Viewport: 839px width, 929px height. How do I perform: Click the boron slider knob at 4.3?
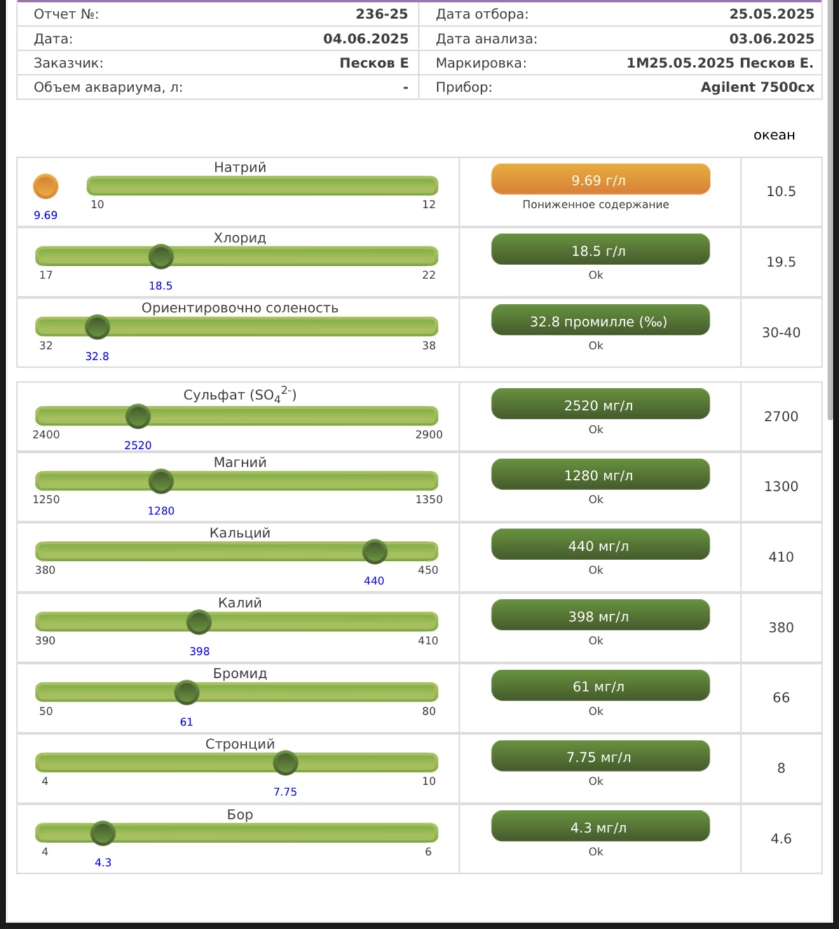[103, 833]
